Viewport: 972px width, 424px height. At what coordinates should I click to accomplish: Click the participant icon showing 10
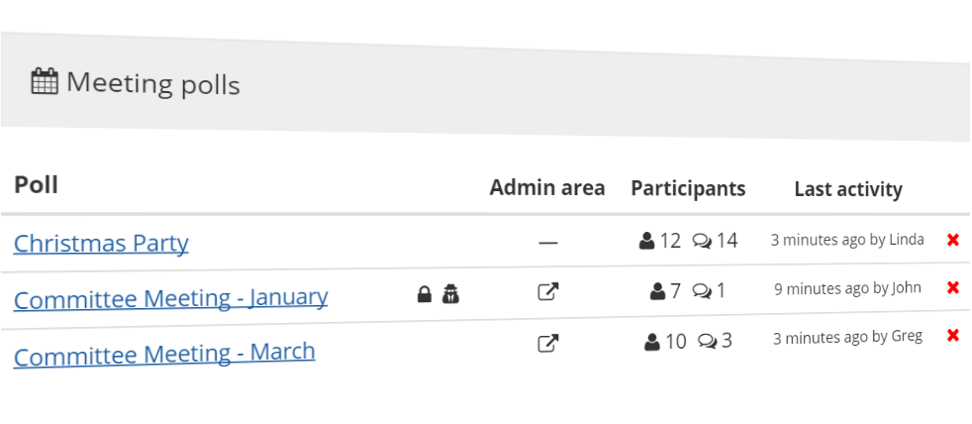(x=652, y=342)
